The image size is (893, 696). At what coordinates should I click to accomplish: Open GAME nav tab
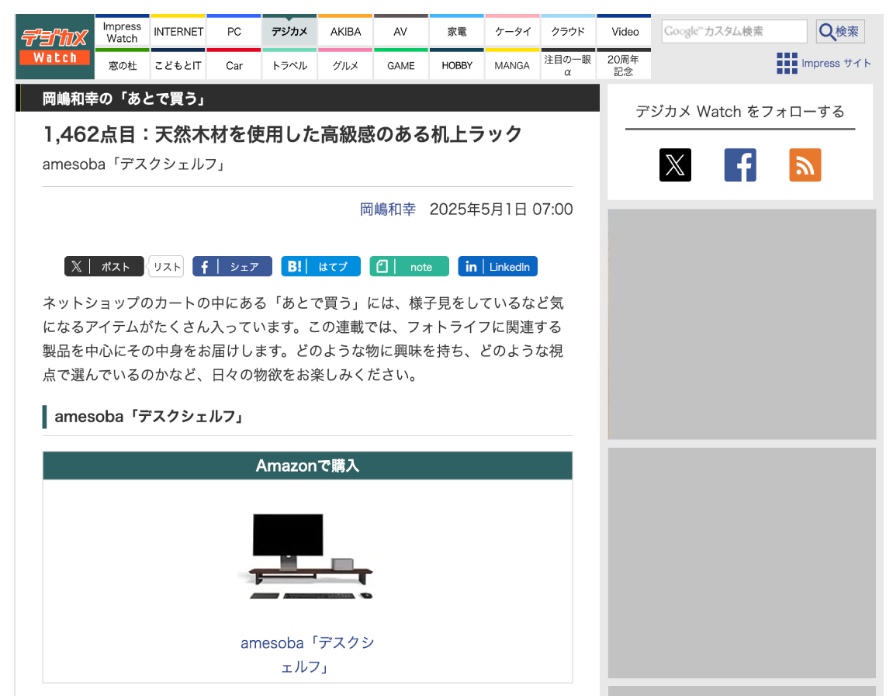click(400, 65)
